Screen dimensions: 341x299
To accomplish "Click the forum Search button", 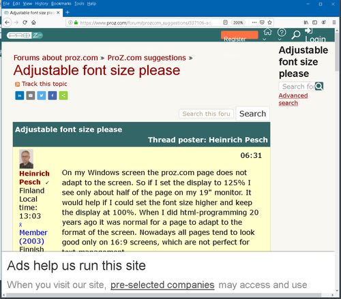I will (x=252, y=114).
